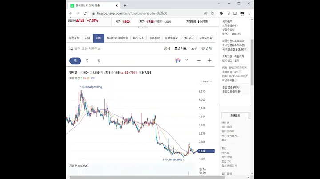320x179 pixels.
Task: Click the 공시 chart option
Action: 167,48
